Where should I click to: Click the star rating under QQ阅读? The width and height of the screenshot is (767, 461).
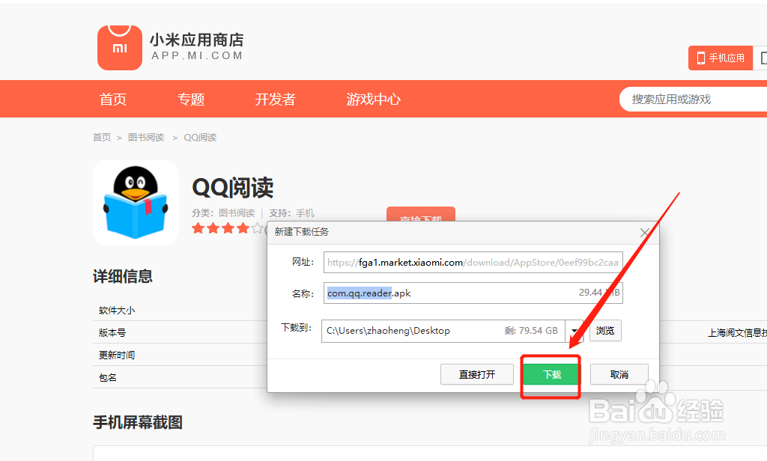pos(228,228)
